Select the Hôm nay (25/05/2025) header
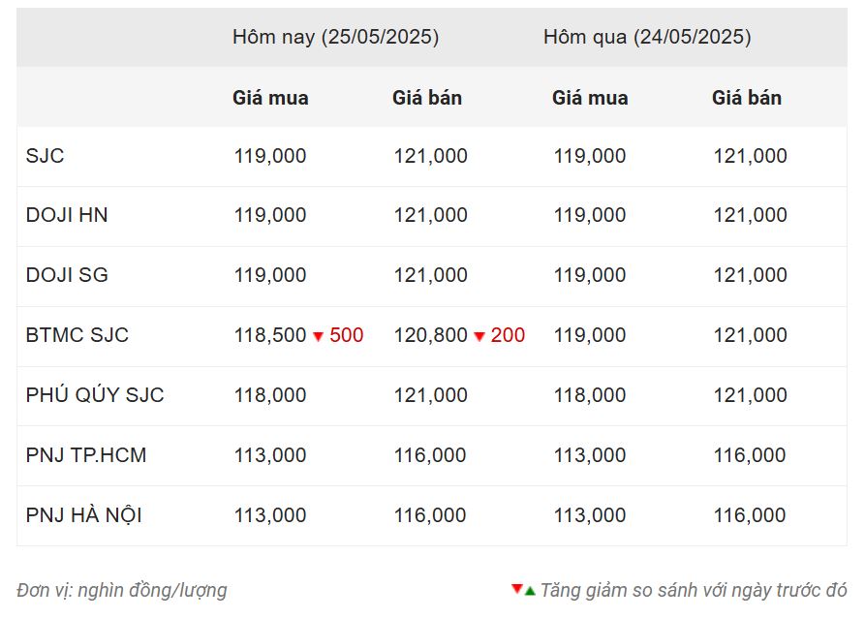The height and width of the screenshot is (619, 865). [335, 37]
